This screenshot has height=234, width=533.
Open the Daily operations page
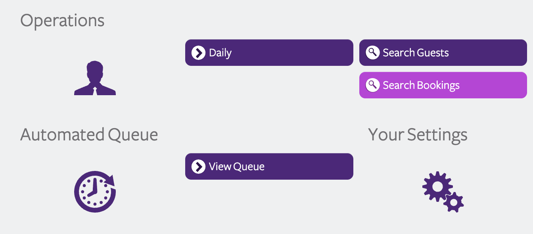coord(269,53)
